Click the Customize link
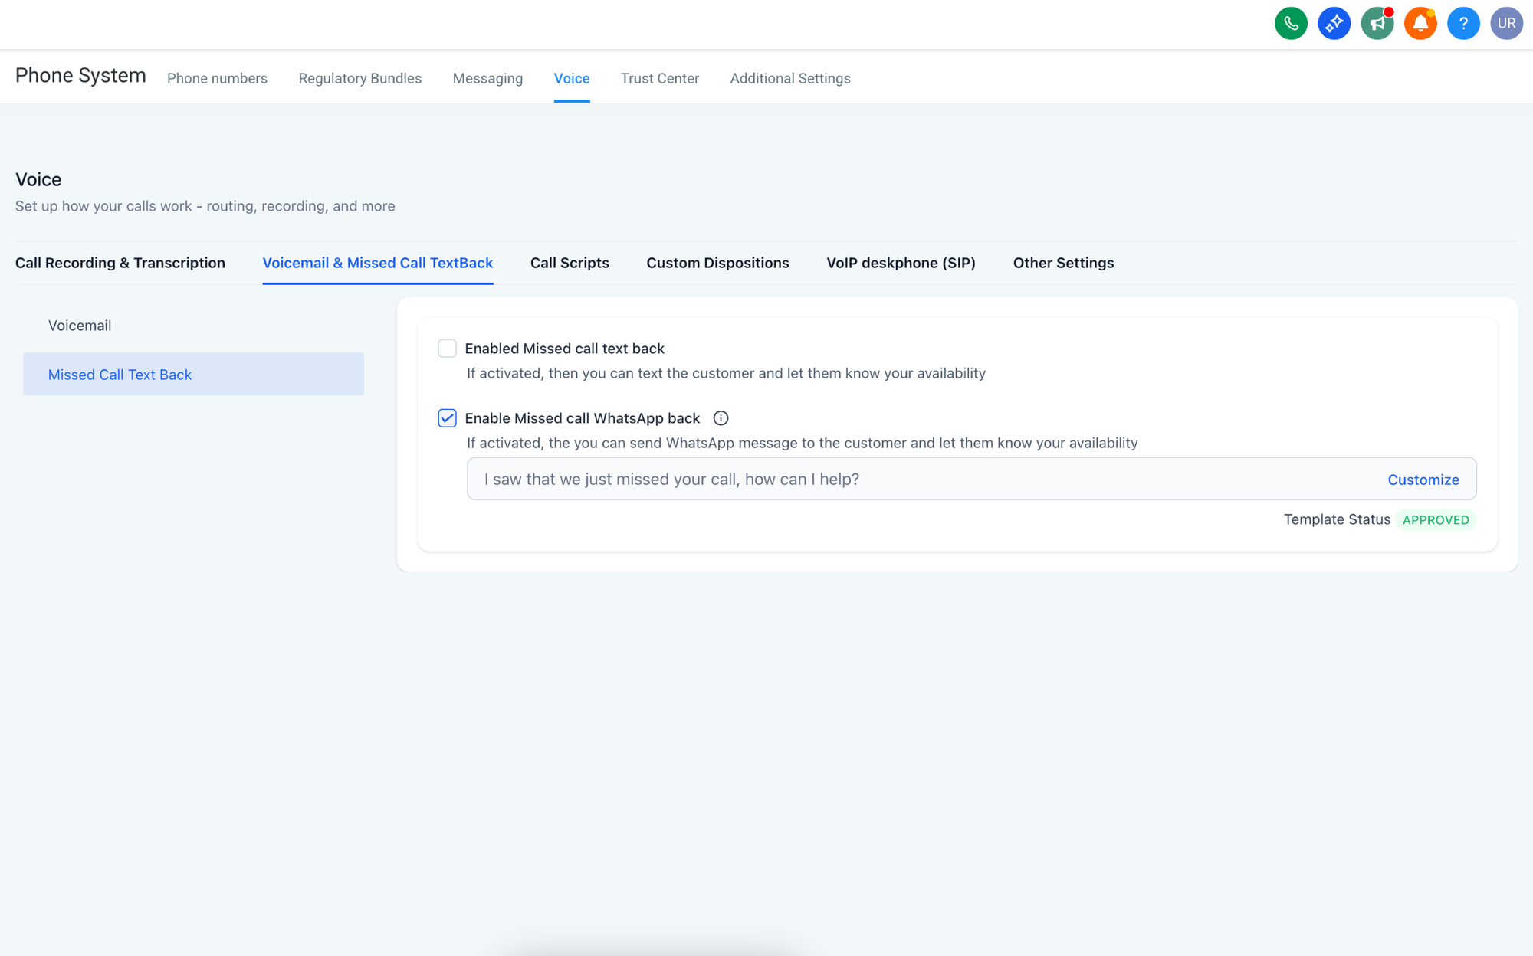 (x=1423, y=480)
